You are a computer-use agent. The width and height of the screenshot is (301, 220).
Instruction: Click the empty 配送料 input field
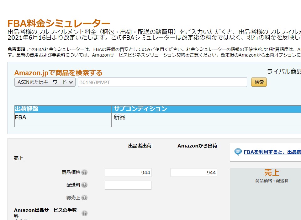[128, 185]
